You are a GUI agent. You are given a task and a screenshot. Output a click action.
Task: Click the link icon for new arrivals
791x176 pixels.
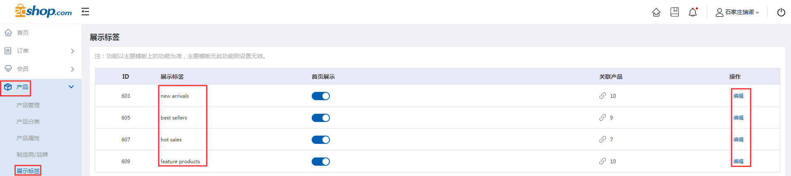click(603, 96)
